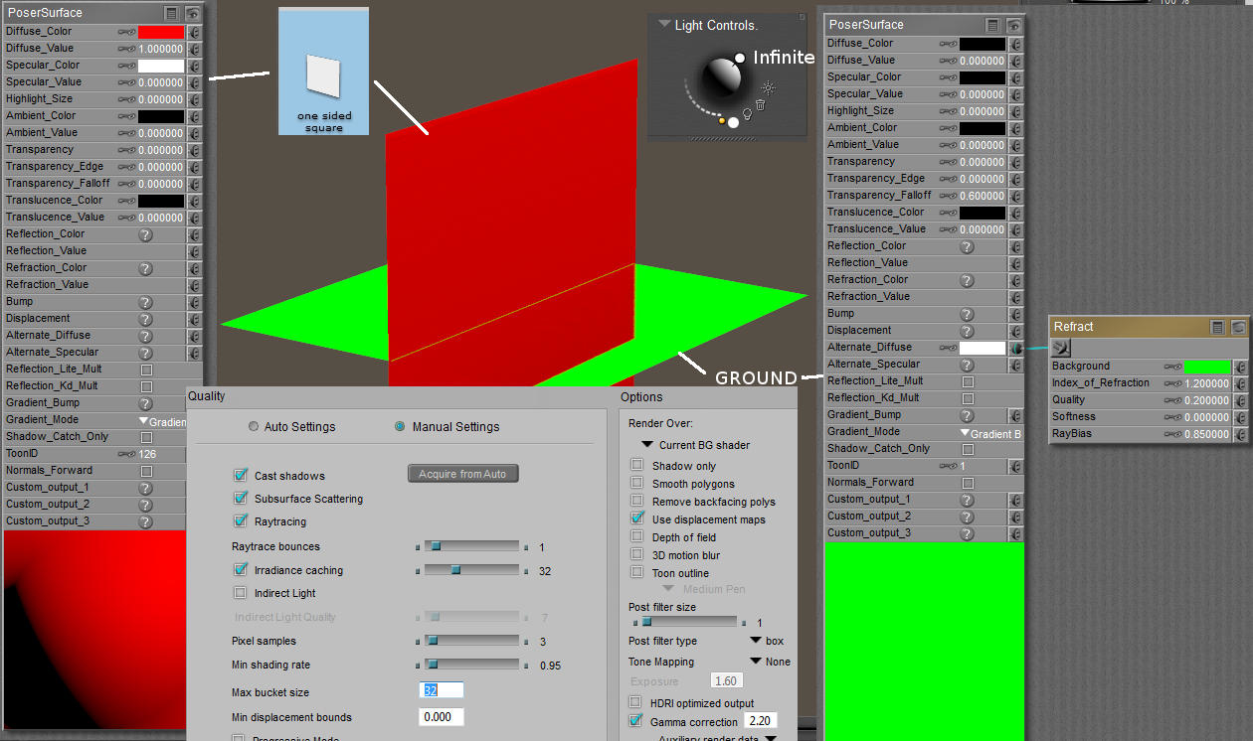This screenshot has height=741, width=1253.
Task: Enable the Shadow only option
Action: tap(636, 465)
